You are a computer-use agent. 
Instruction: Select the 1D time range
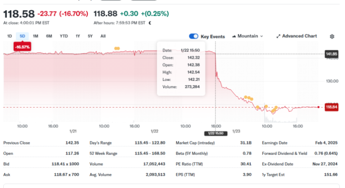click(9, 36)
